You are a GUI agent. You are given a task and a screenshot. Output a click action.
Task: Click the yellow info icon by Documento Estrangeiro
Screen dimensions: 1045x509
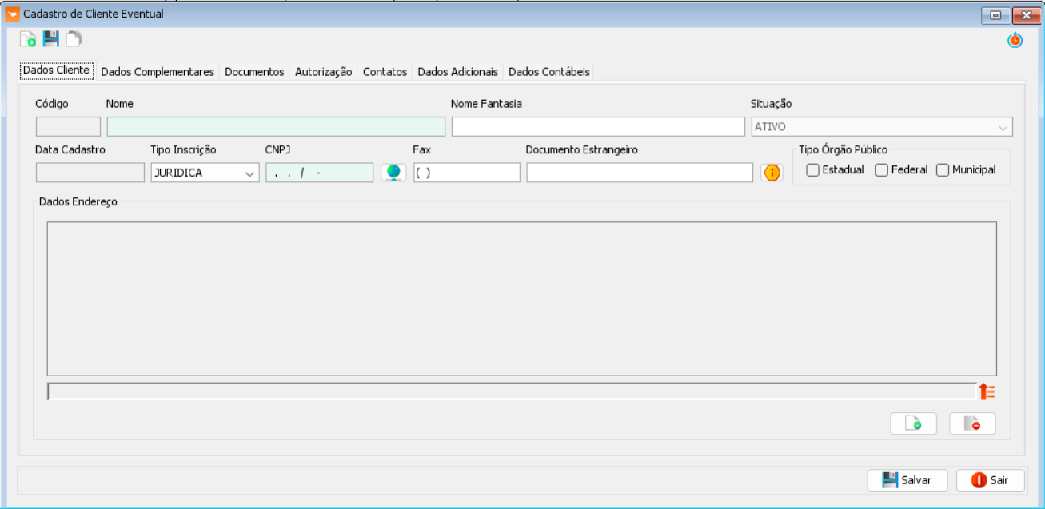[x=772, y=173]
